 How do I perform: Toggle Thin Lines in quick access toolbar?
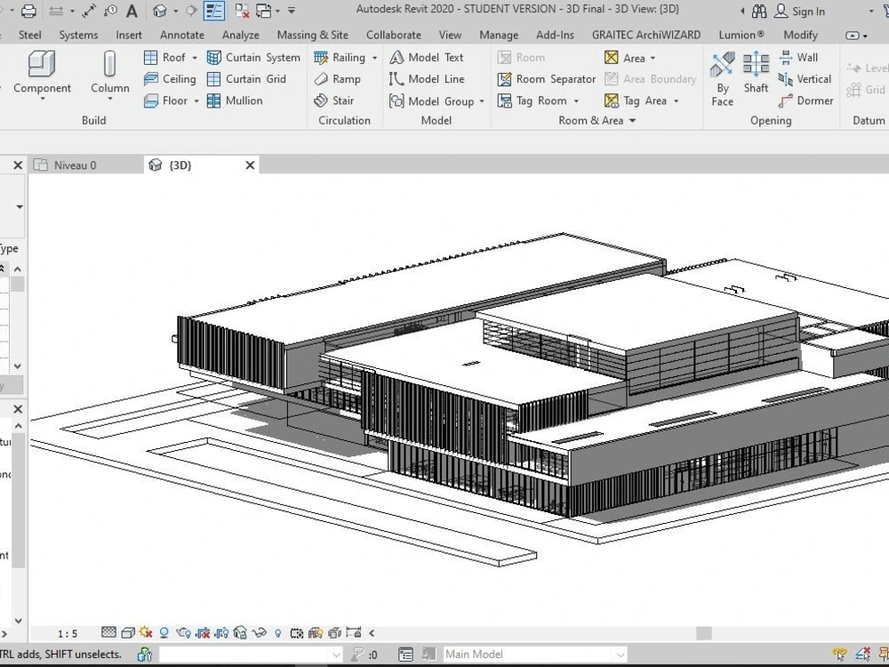pos(214,10)
